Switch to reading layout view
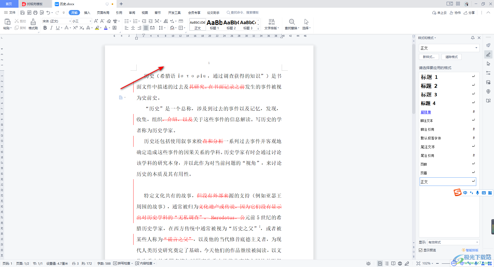The height and width of the screenshot is (267, 494). click(x=393, y=263)
